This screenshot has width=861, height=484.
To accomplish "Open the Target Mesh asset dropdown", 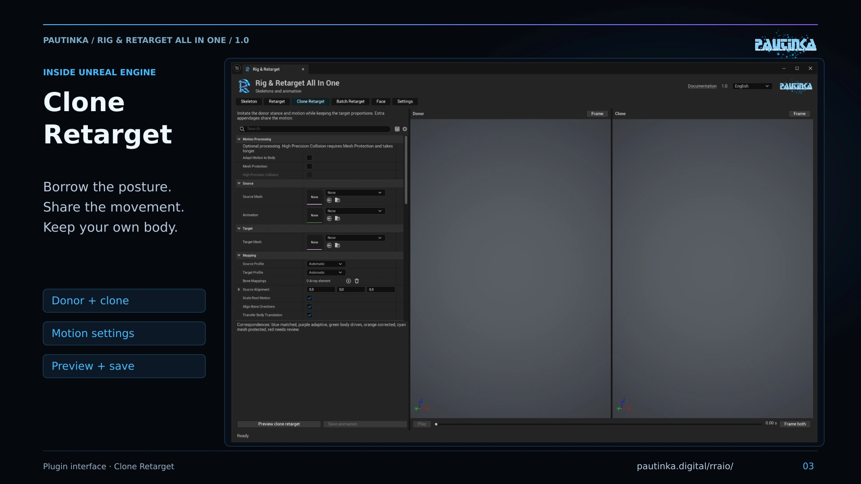I will pyautogui.click(x=355, y=238).
